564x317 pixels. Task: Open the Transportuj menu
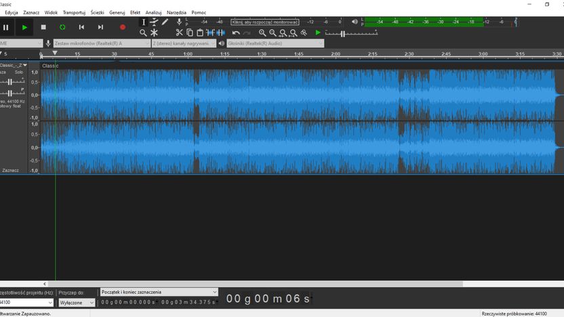(74, 13)
